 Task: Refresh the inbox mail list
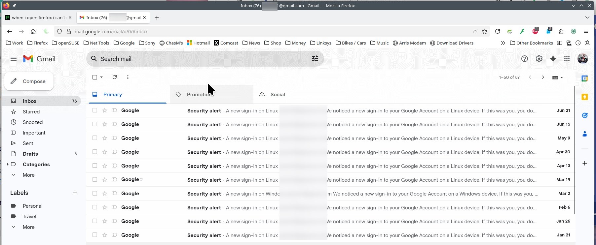coord(115,77)
